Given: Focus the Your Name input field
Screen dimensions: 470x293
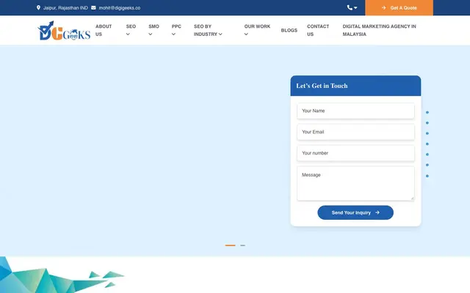Looking at the screenshot, I should (x=355, y=111).
